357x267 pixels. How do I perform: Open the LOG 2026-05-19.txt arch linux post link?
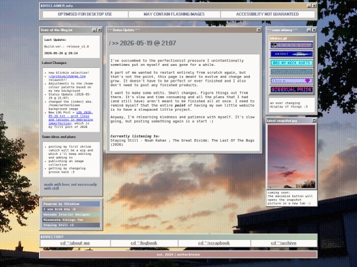[x=71, y=118]
